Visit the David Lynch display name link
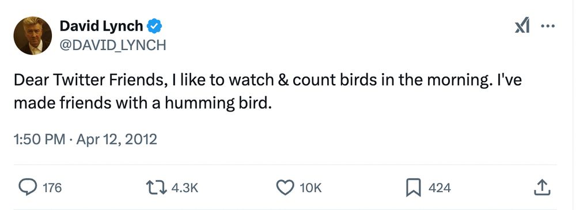The image size is (576, 210). pyautogui.click(x=101, y=26)
